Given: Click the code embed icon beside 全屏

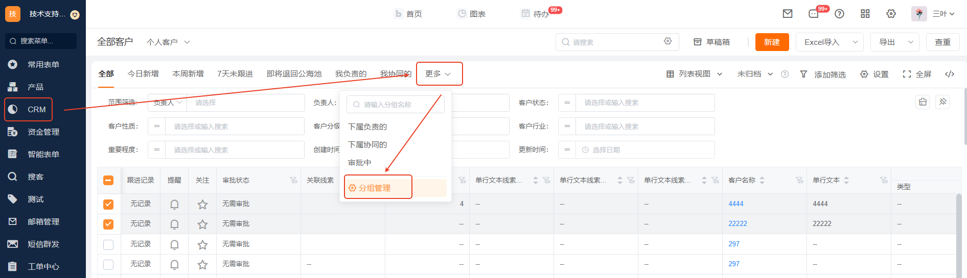Looking at the screenshot, I should click(x=950, y=74).
